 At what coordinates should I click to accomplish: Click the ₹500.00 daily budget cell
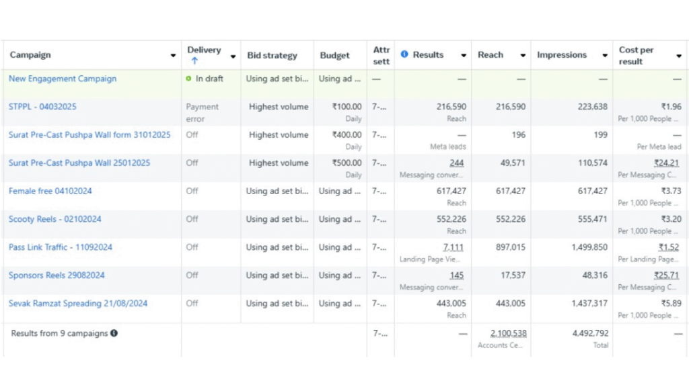347,163
